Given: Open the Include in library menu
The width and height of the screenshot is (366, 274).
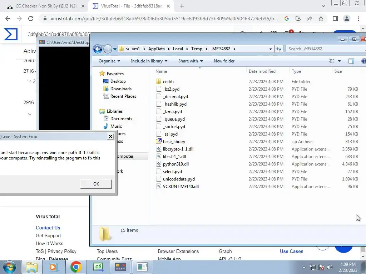Looking at the screenshot, I should click(x=149, y=61).
